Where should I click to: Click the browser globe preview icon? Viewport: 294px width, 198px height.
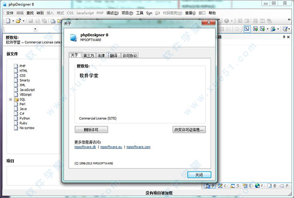[x=273, y=29]
